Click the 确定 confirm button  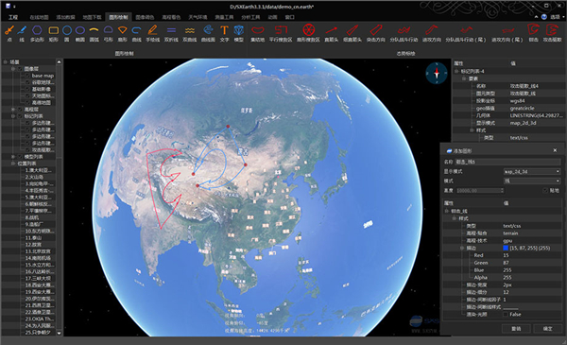pos(547,328)
